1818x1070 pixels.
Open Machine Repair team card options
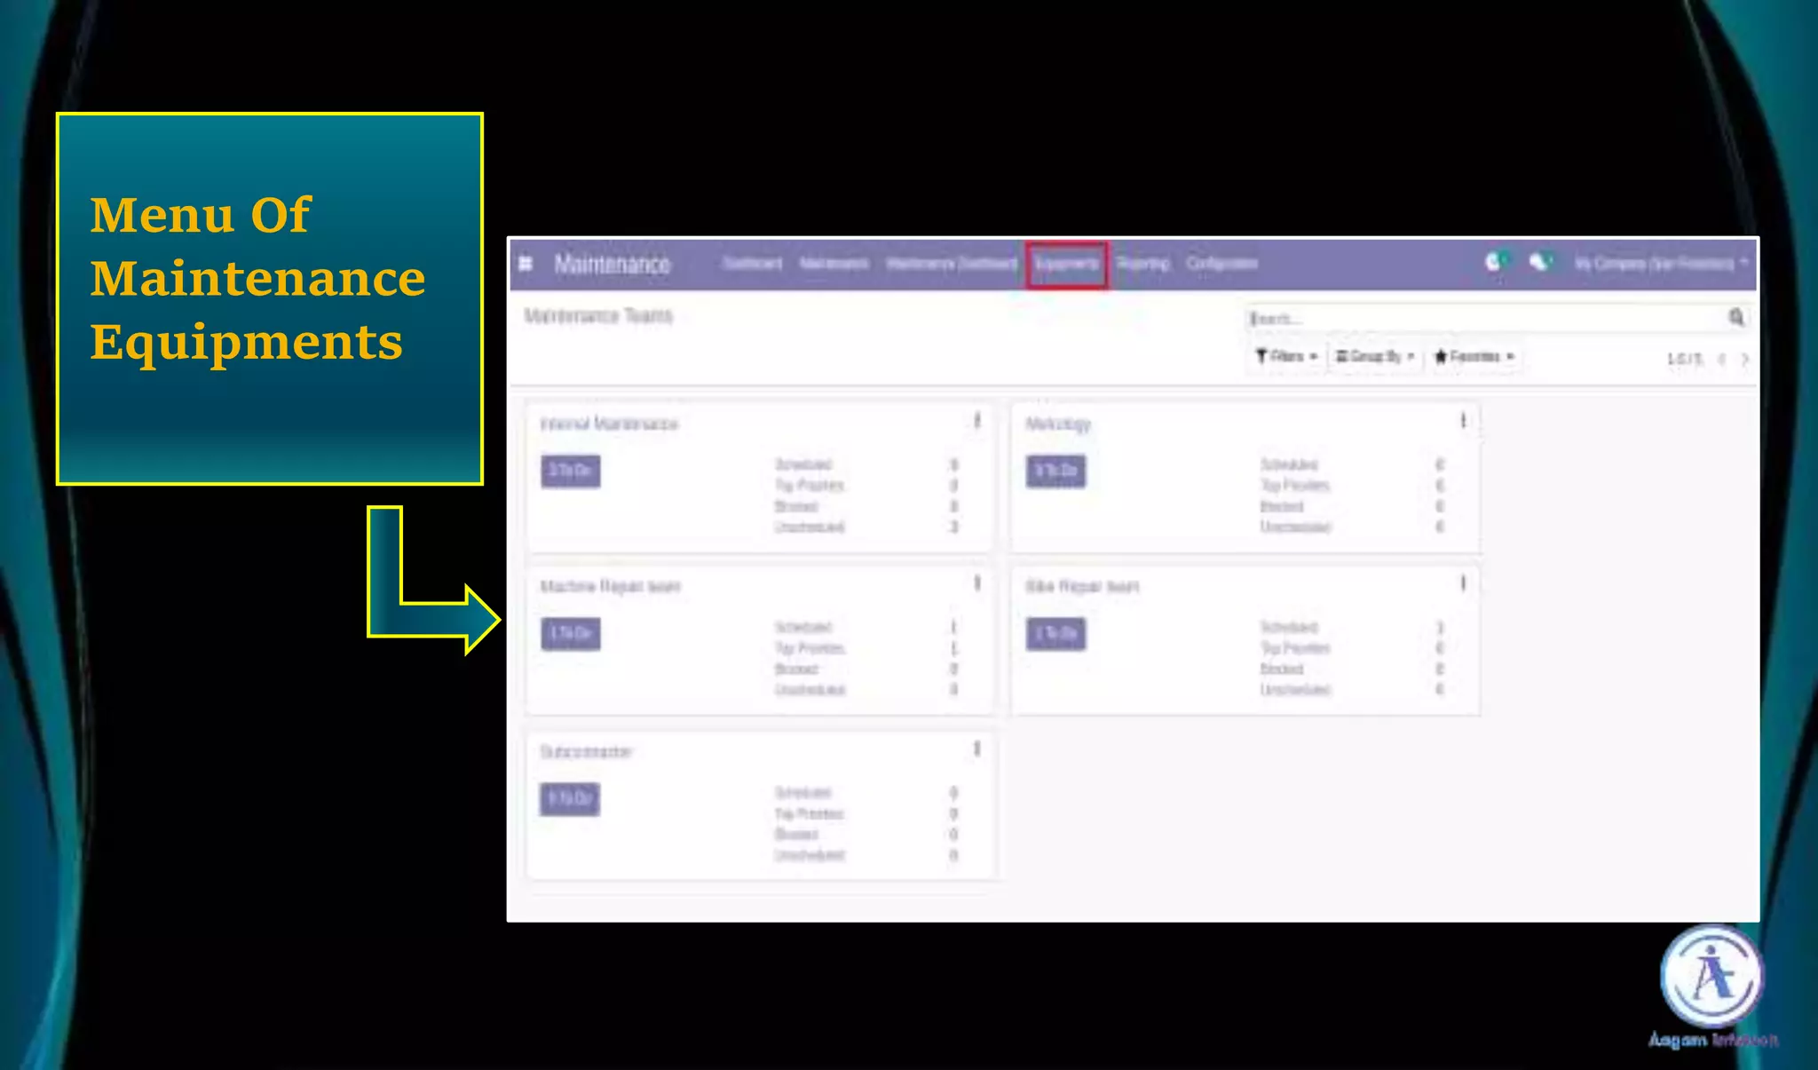pos(976,583)
